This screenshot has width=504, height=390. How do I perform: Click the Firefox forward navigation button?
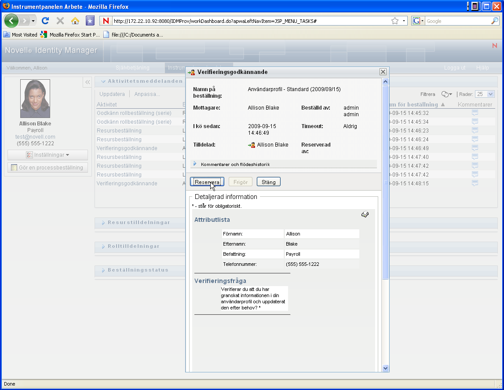[25, 21]
